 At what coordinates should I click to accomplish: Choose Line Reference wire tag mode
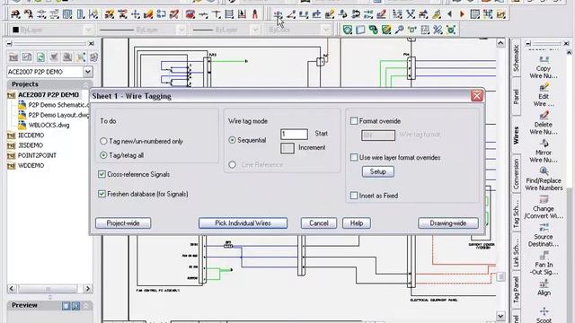[x=232, y=165]
